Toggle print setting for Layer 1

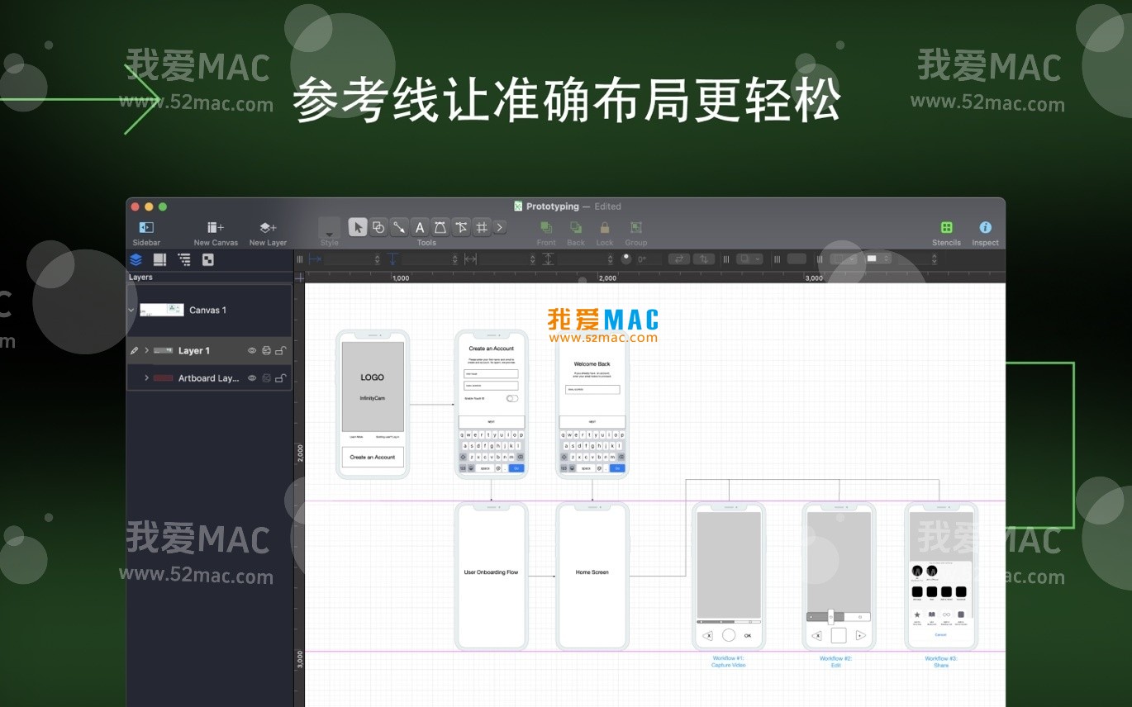266,351
